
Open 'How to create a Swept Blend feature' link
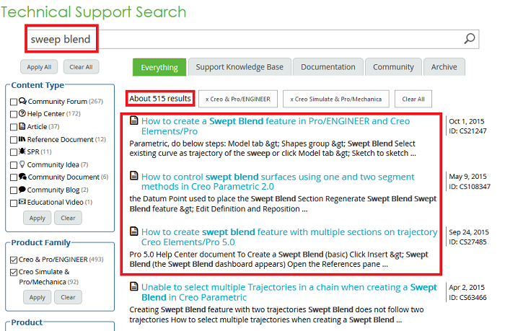276,126
